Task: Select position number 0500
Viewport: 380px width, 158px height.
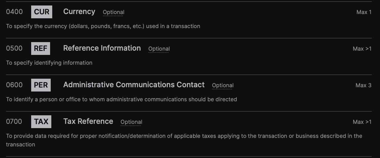Action: tap(14, 48)
